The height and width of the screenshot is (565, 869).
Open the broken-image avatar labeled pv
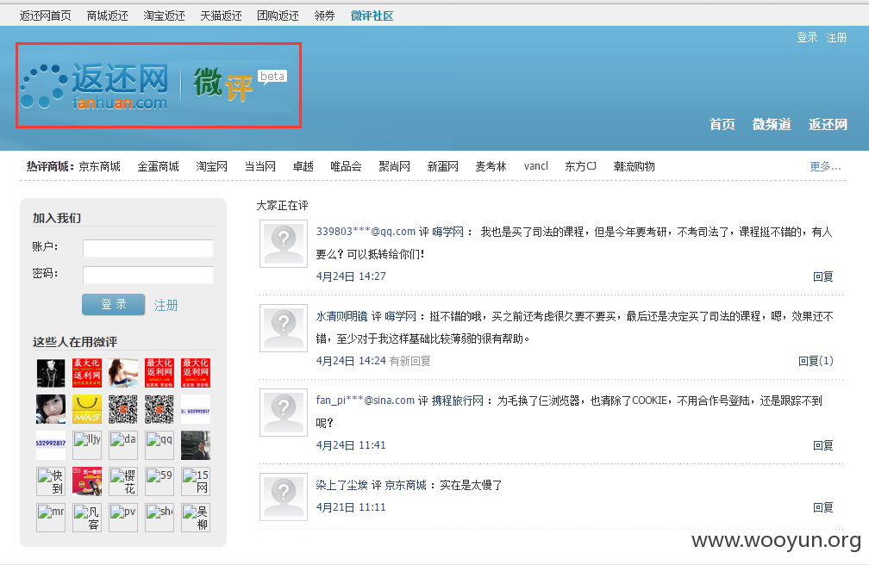coord(123,518)
